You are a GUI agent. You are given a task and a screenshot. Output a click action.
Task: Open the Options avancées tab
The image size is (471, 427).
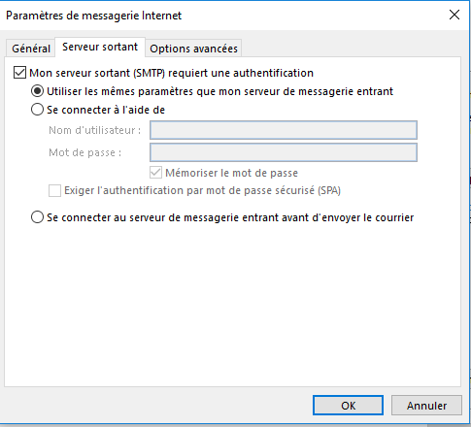click(193, 49)
